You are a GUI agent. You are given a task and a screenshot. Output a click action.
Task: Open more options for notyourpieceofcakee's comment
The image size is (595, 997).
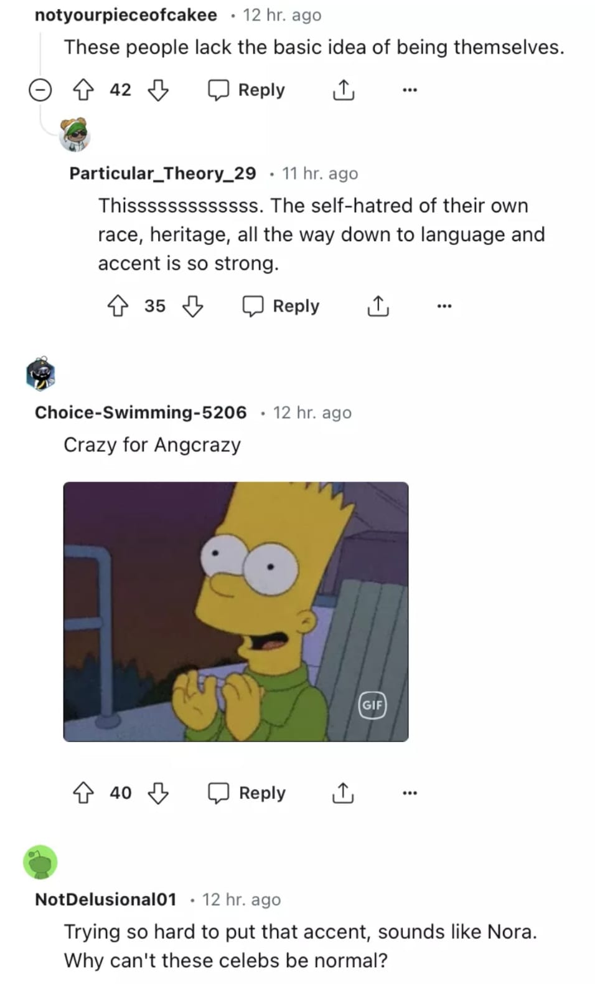tap(410, 90)
